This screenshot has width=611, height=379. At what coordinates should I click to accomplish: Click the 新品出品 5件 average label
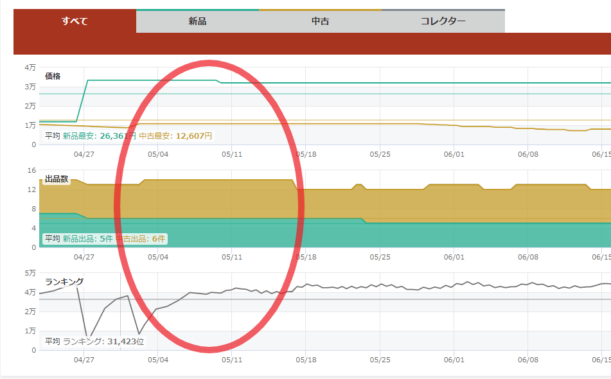click(87, 239)
